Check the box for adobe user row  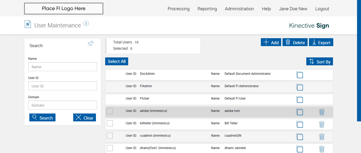pyautogui.click(x=110, y=111)
